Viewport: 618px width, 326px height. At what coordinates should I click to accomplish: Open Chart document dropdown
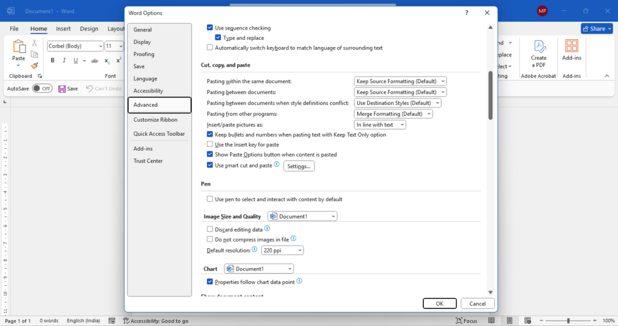coord(259,269)
